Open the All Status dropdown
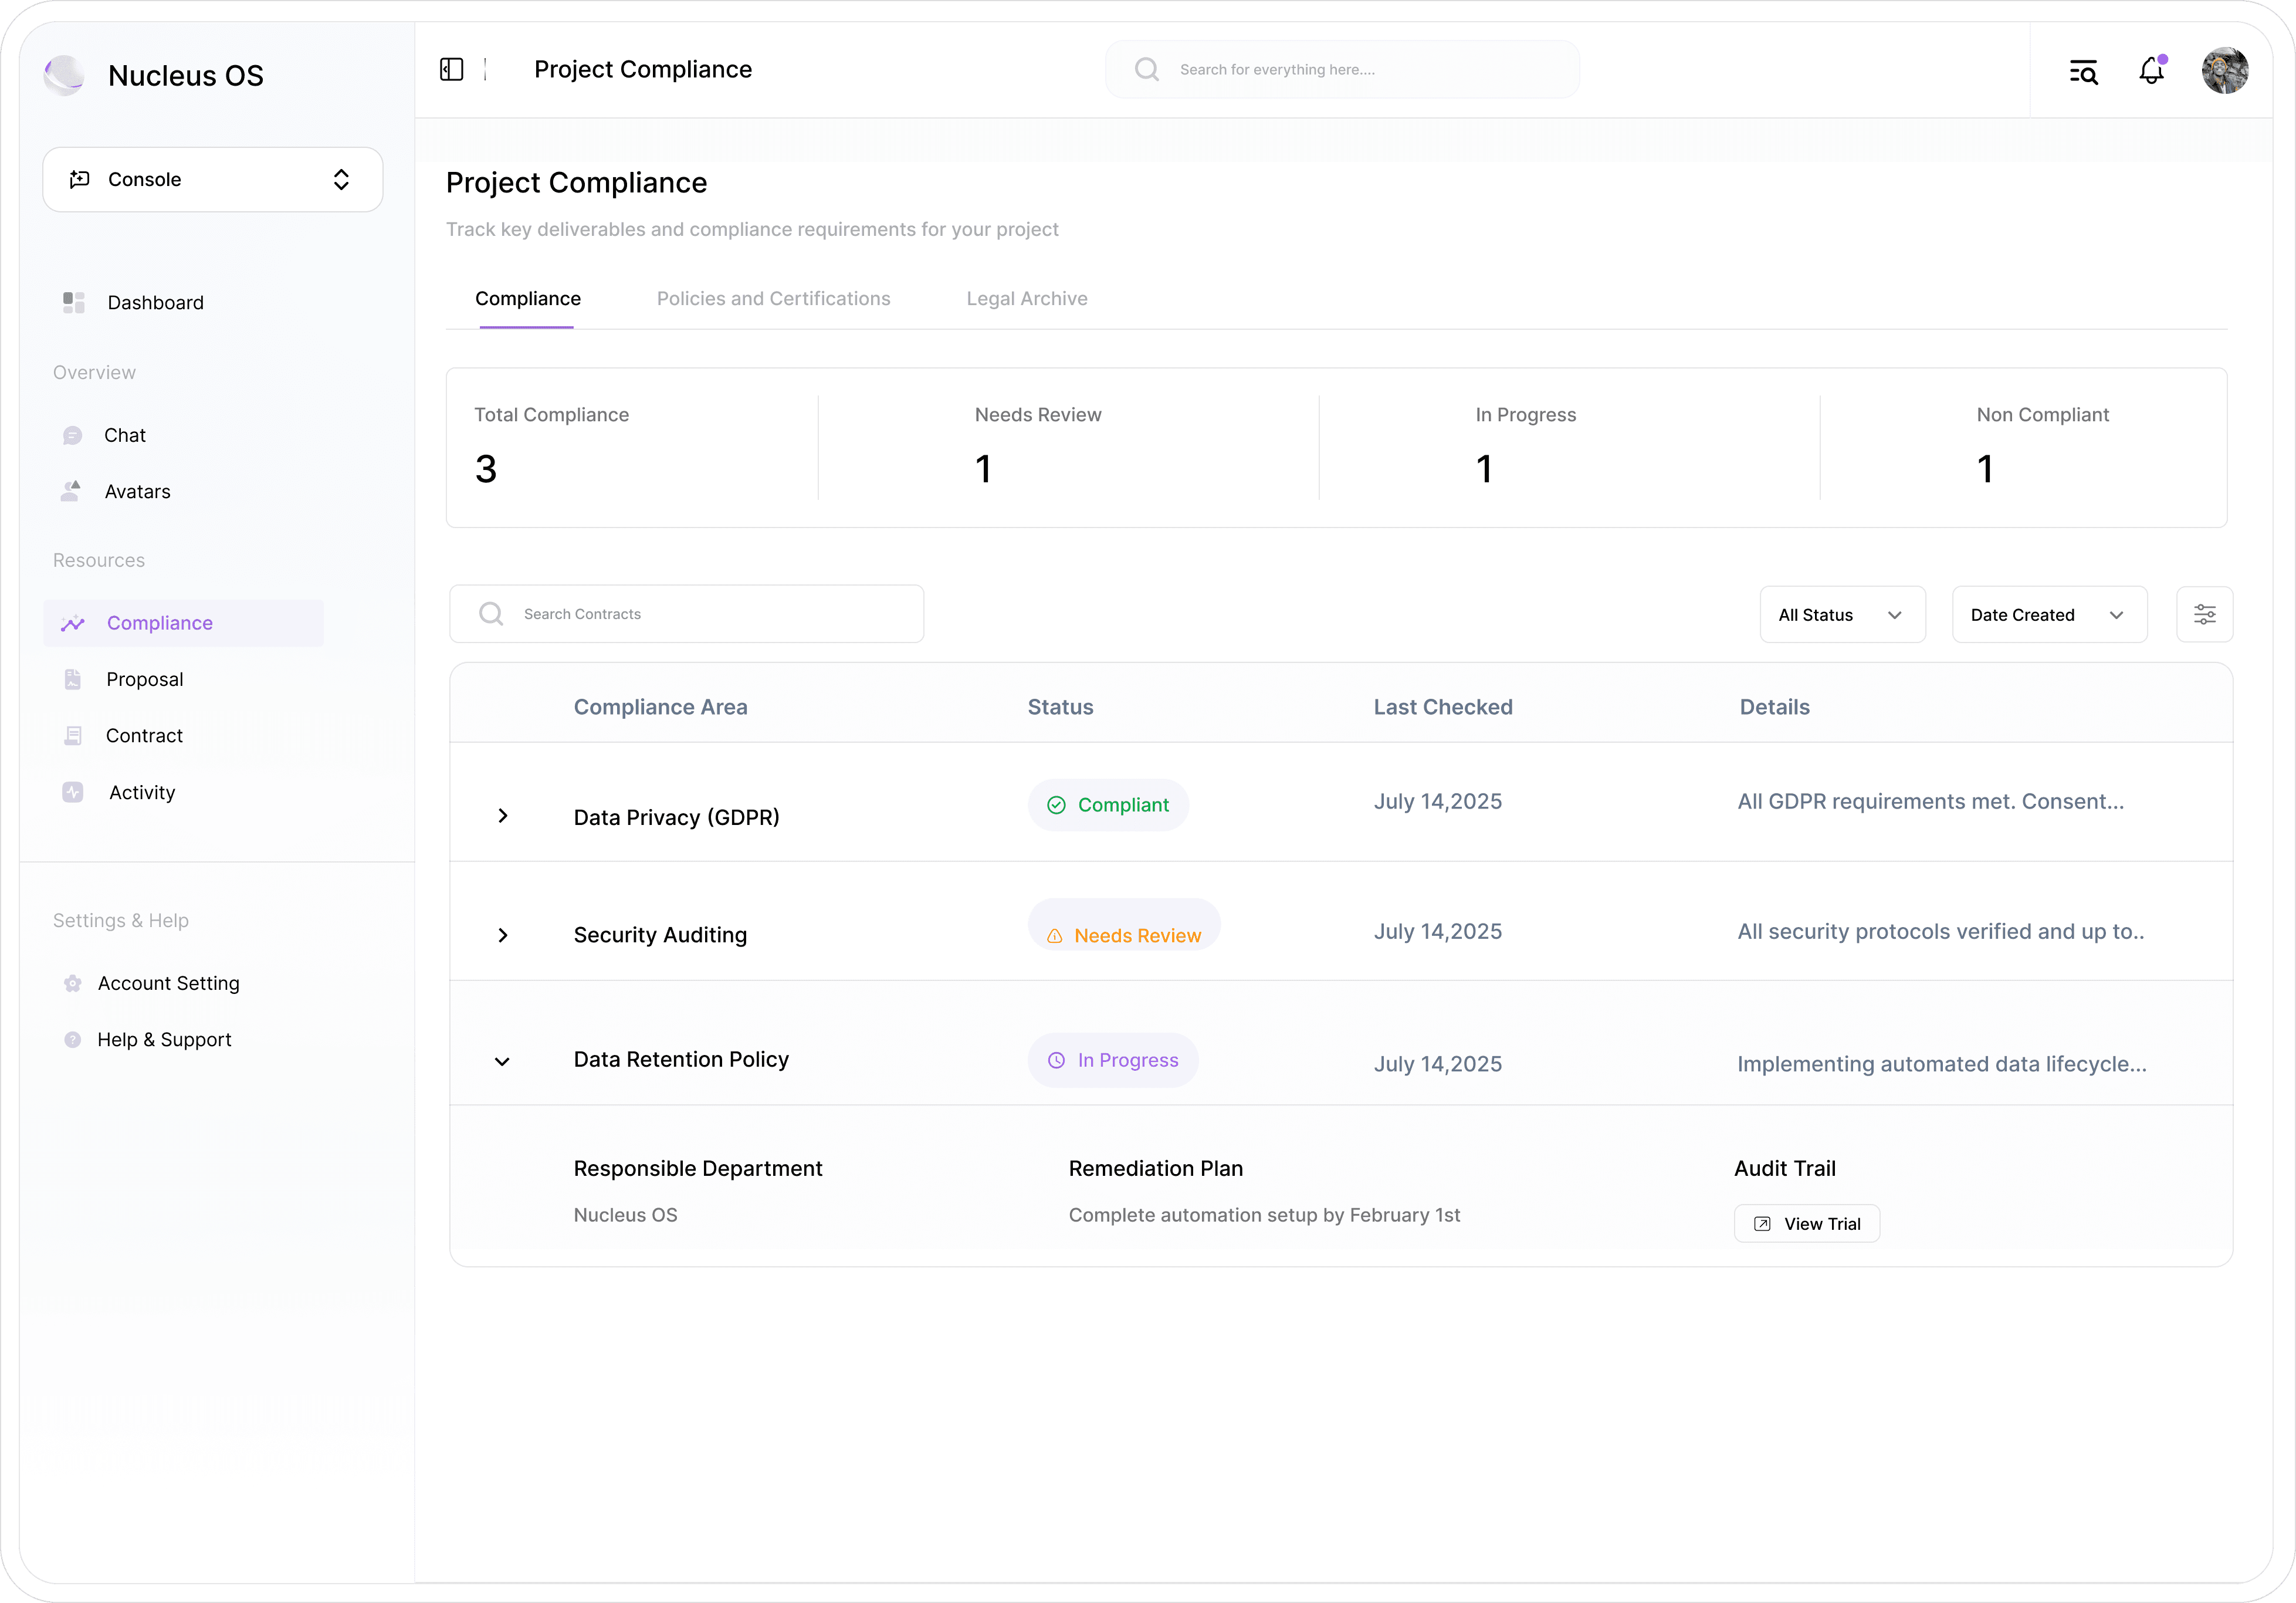The image size is (2296, 1603). [1841, 614]
